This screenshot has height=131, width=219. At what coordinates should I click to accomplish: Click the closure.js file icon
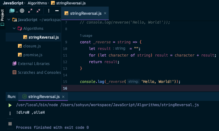click(20, 46)
